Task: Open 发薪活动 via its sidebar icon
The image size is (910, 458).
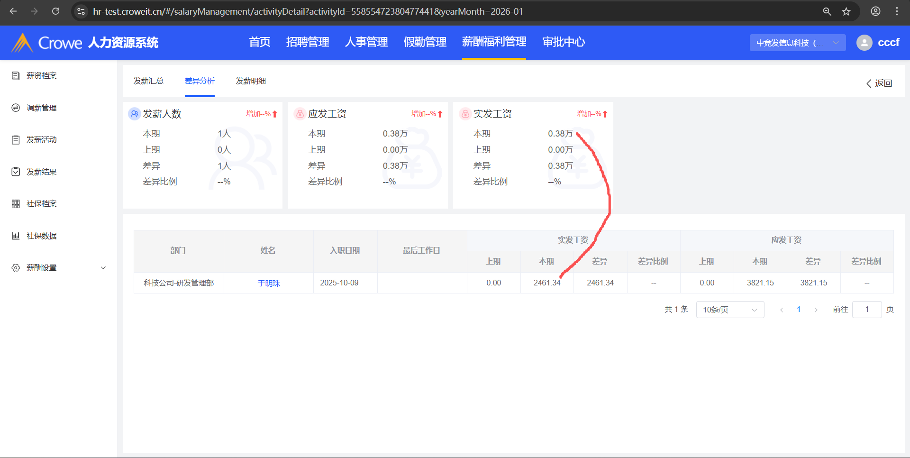Action: pos(16,140)
